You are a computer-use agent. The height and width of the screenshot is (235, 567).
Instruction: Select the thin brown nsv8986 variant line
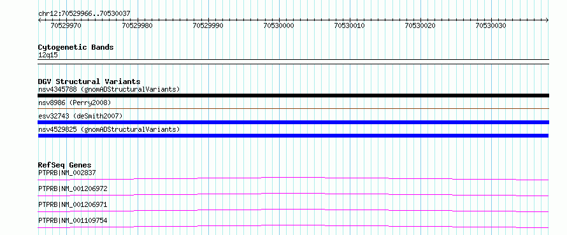point(293,108)
